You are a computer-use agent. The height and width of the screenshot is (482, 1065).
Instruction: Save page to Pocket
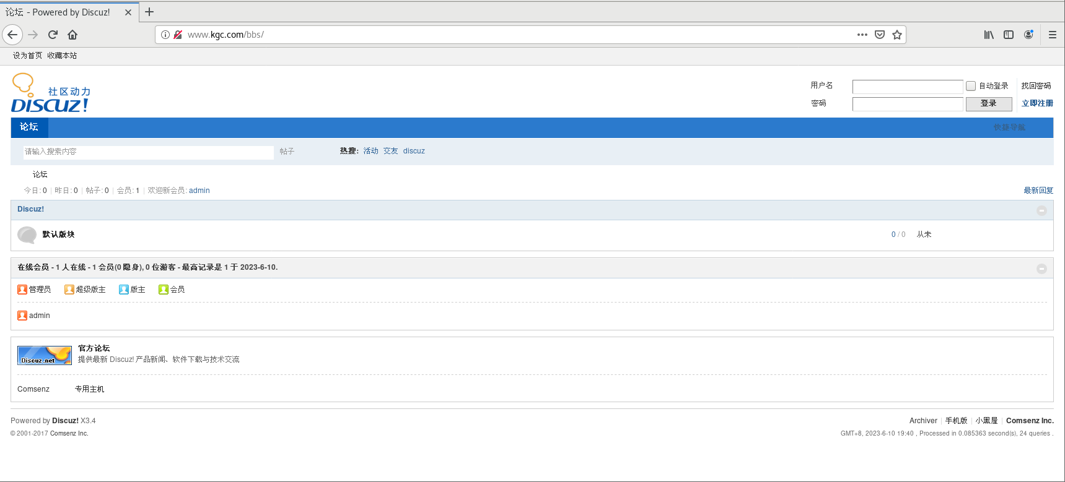[879, 35]
